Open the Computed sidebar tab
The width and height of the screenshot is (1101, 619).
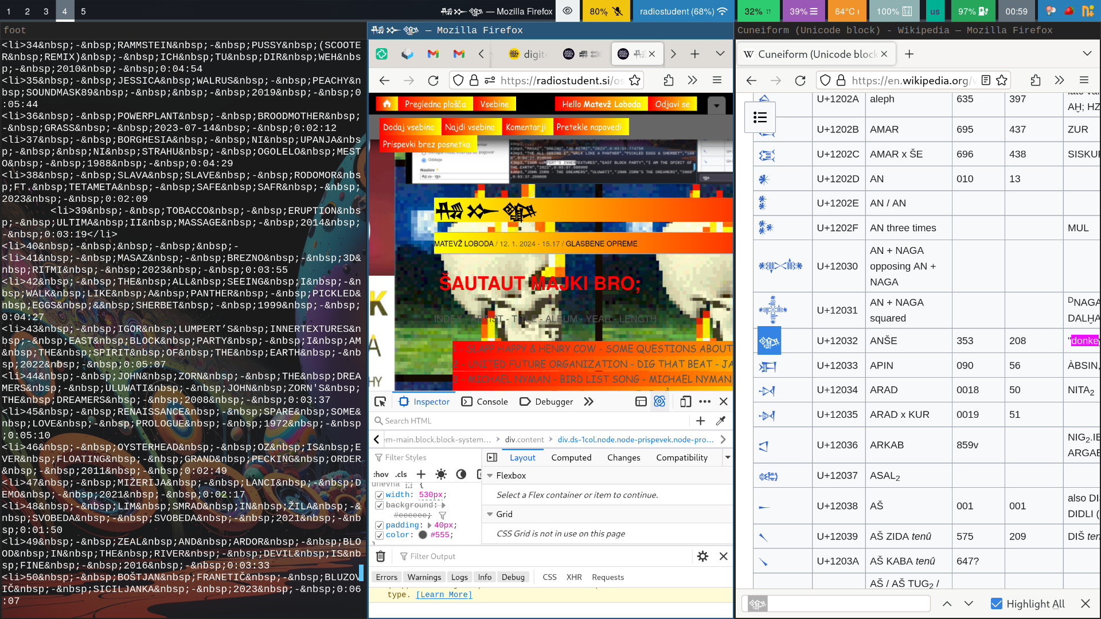click(571, 457)
